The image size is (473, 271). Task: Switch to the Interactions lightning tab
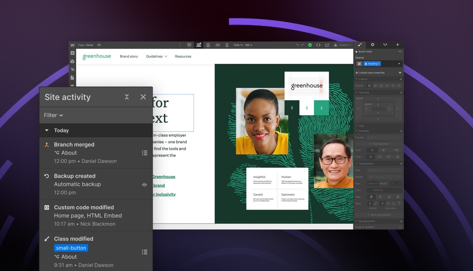[x=397, y=45]
